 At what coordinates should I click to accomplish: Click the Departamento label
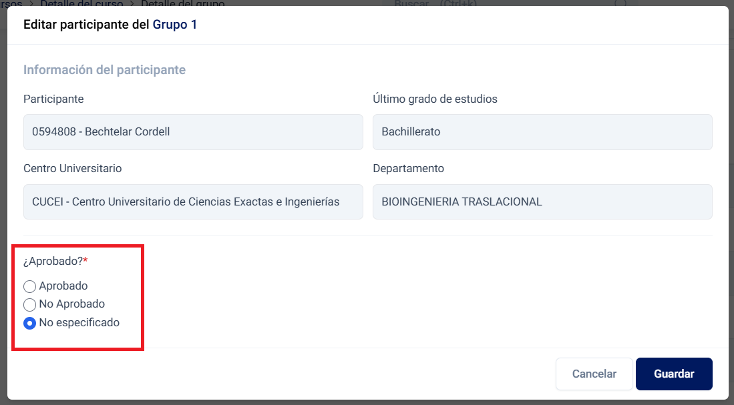click(408, 169)
